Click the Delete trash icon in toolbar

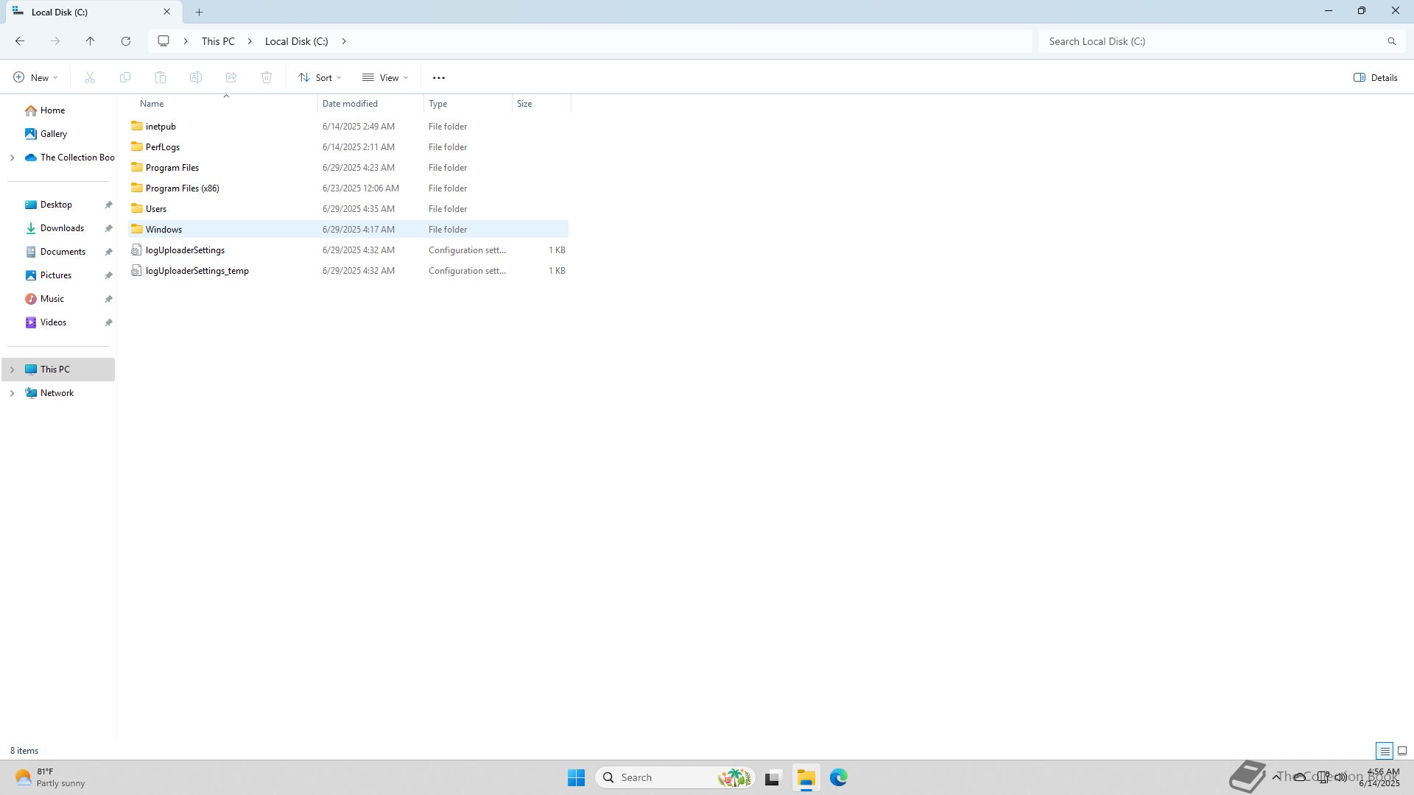pyautogui.click(x=267, y=77)
